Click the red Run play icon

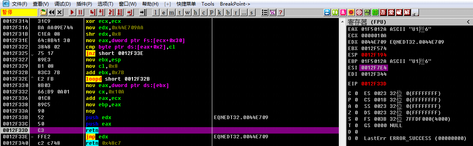pyautogui.click(x=72, y=12)
